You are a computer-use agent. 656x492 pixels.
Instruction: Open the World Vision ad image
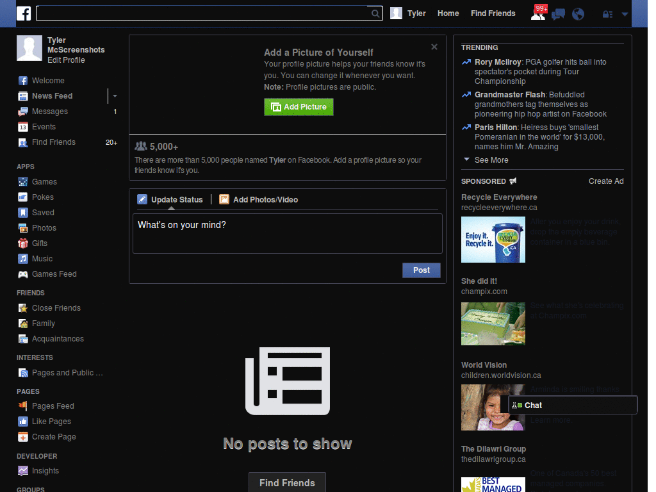493,407
